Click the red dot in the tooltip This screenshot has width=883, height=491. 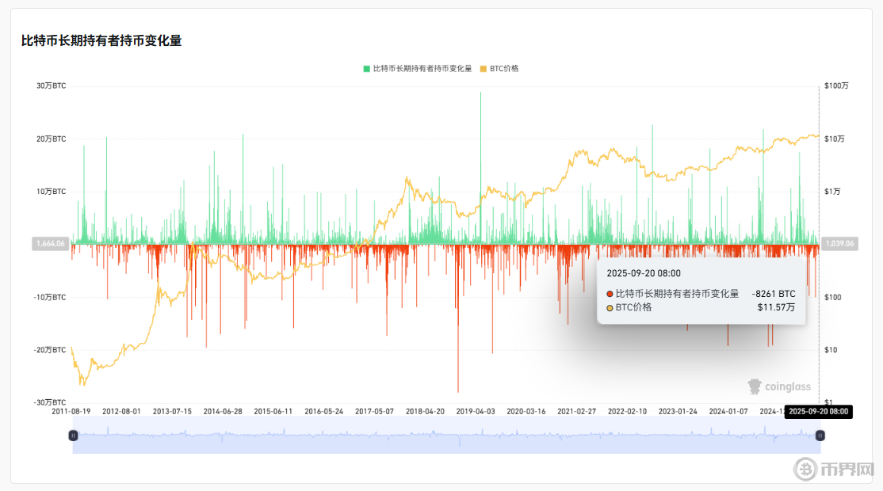610,294
